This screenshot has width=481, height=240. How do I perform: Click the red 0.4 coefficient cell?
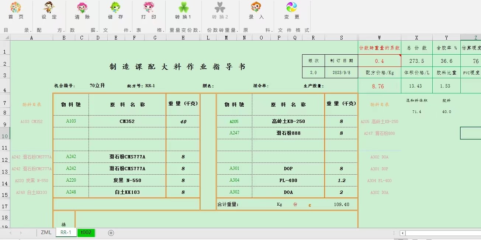(x=379, y=61)
